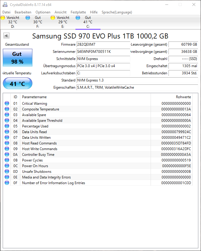Open the Ansicht menu
Image resolution: width=201 pixels, height=251 pixels.
click(61, 12)
